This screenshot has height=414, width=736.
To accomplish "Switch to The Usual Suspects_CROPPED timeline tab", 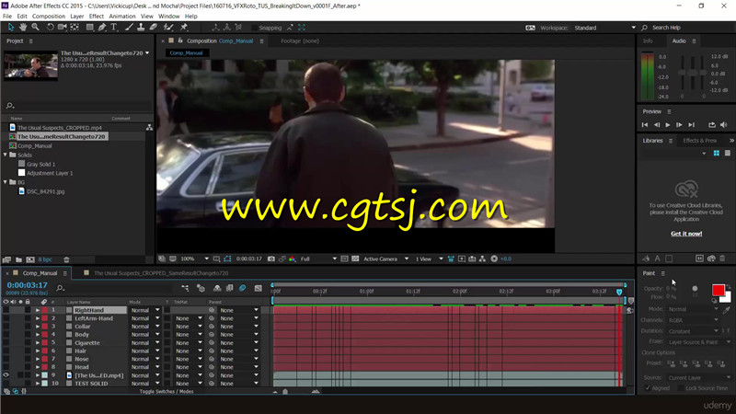I will click(161, 272).
